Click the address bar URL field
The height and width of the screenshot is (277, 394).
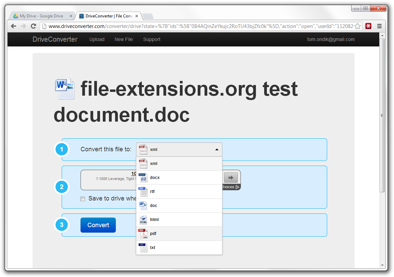pyautogui.click(x=200, y=26)
